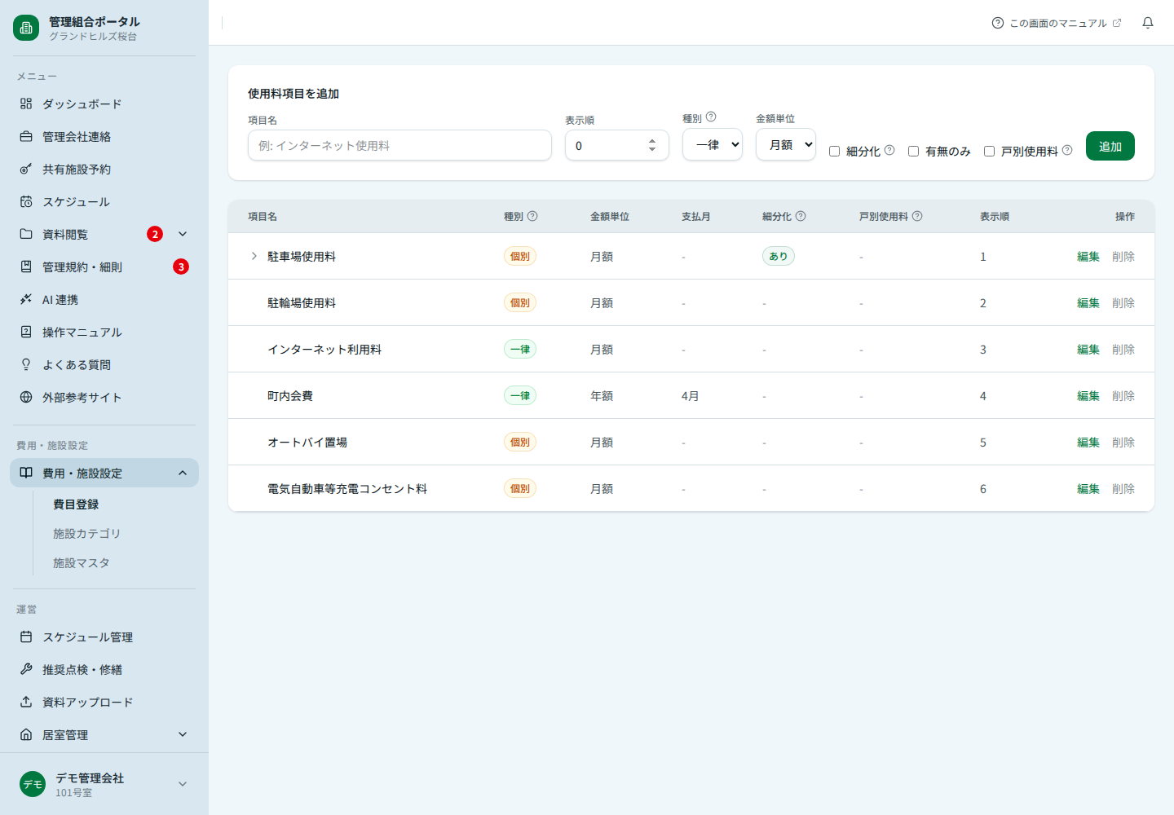Screen dimensions: 1174x815
Task: Open the 種別 dropdown showing 一律
Action: pos(713,144)
